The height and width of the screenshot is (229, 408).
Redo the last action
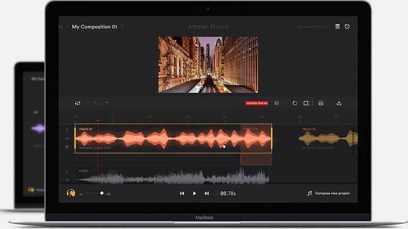click(106, 103)
